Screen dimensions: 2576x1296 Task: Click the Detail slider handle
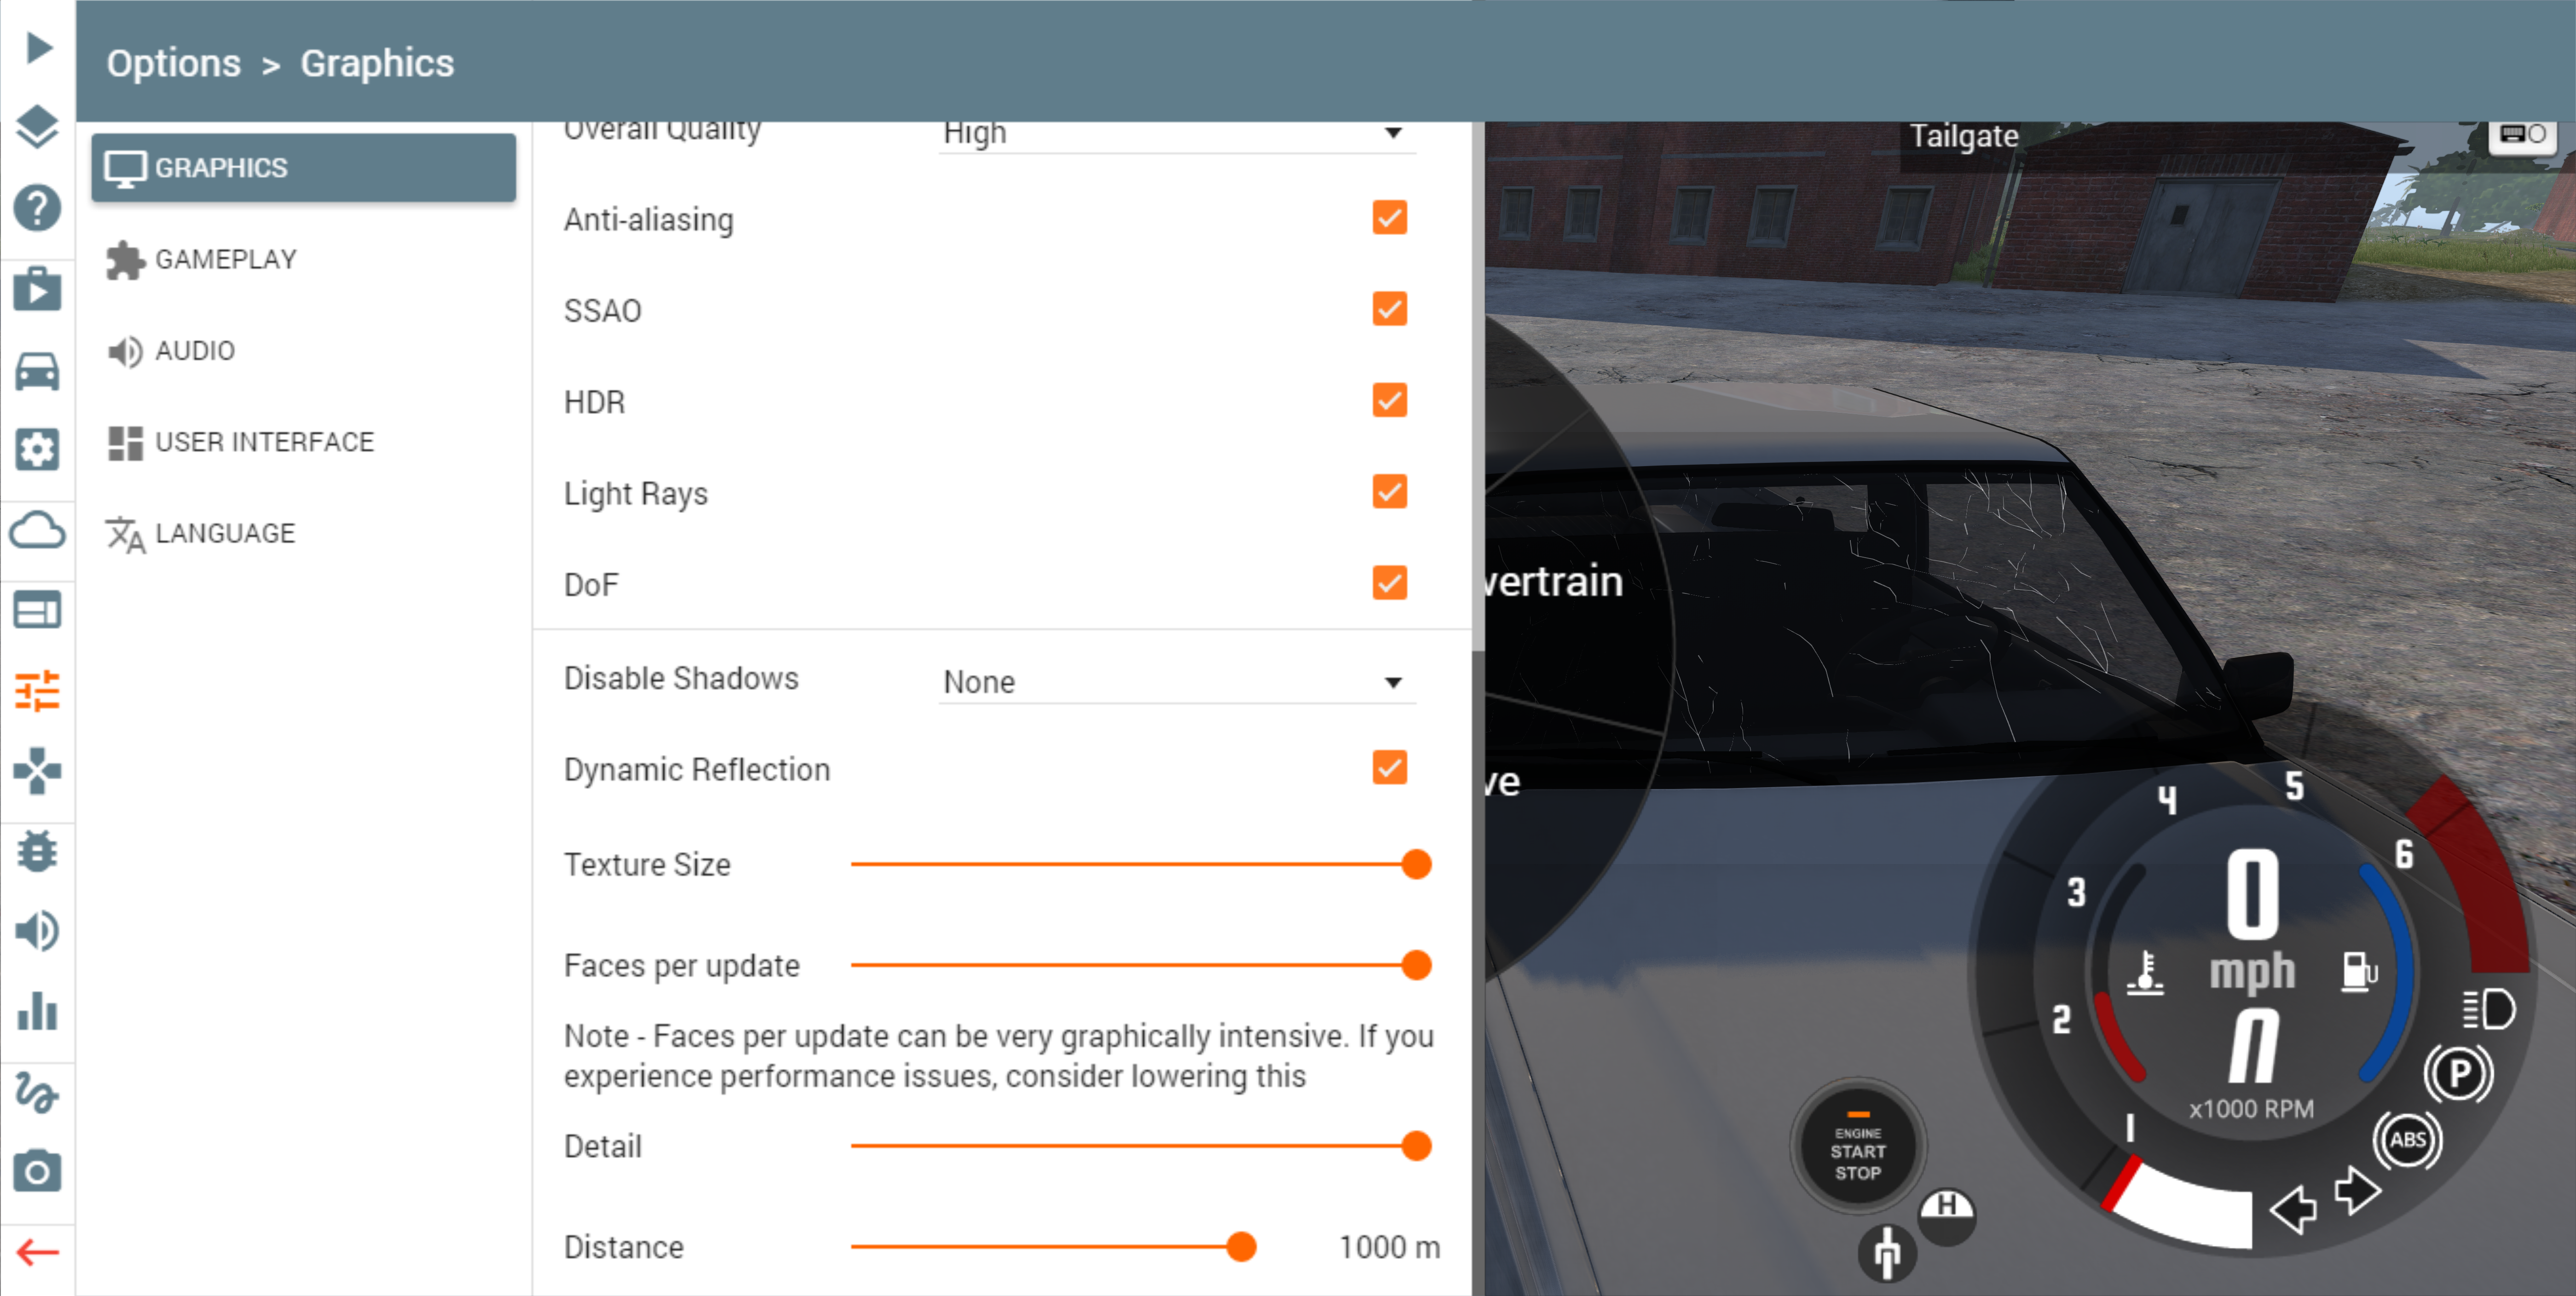click(1416, 1146)
